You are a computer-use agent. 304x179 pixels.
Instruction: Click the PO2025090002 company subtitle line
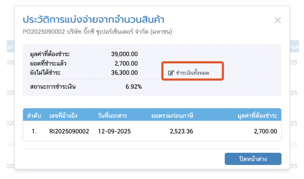point(97,31)
